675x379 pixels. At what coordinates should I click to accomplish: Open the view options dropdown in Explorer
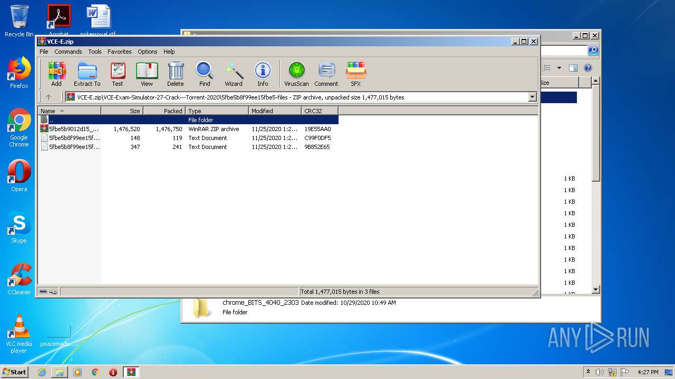[559, 68]
